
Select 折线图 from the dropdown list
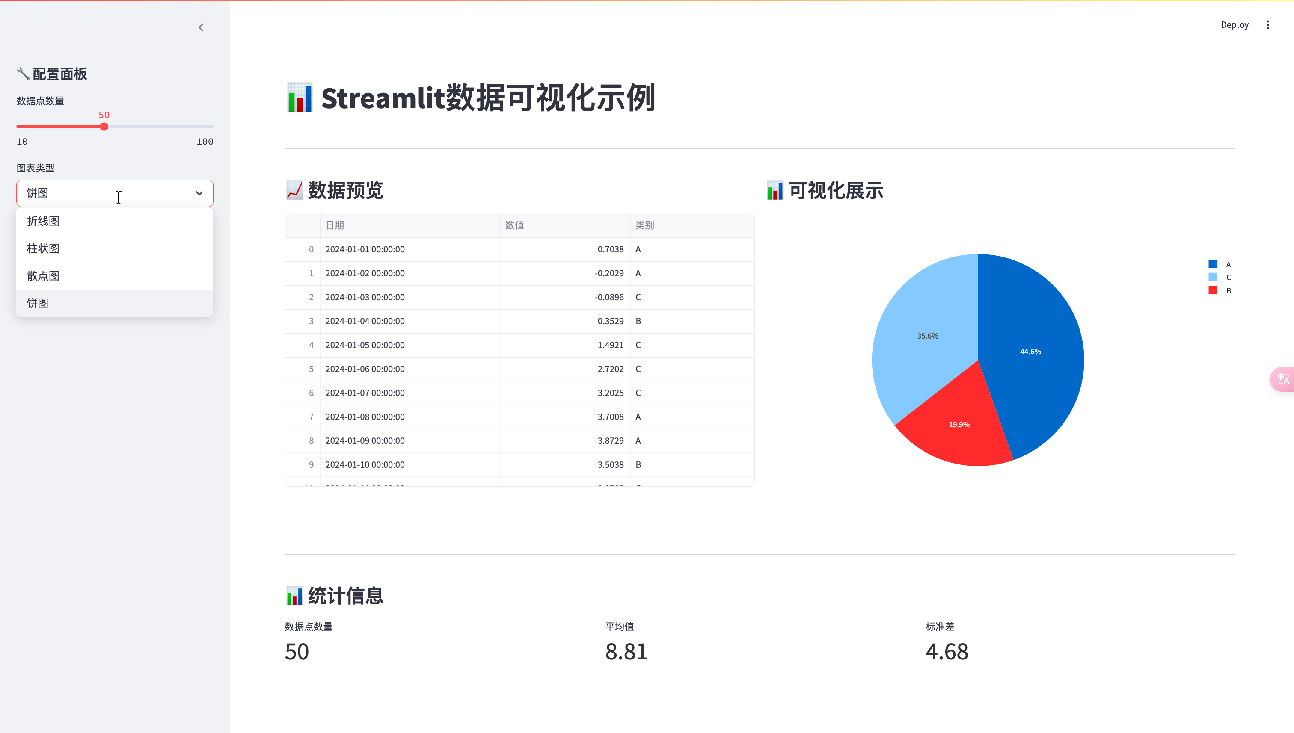pos(43,221)
